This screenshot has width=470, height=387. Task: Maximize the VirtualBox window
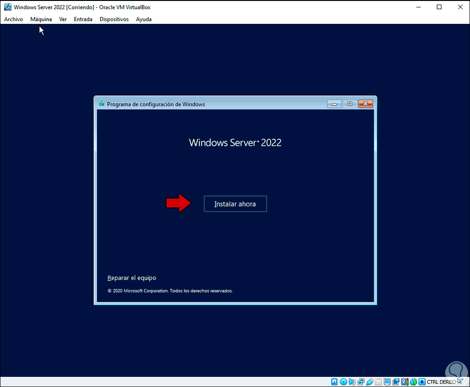(439, 7)
